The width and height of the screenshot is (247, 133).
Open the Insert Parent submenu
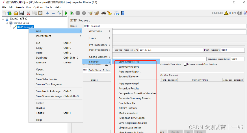(55, 36)
